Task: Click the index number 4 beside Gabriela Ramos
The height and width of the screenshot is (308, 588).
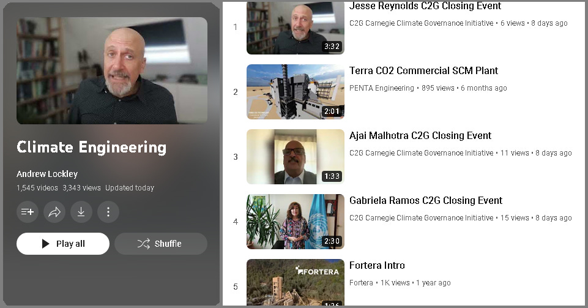Action: (x=236, y=222)
